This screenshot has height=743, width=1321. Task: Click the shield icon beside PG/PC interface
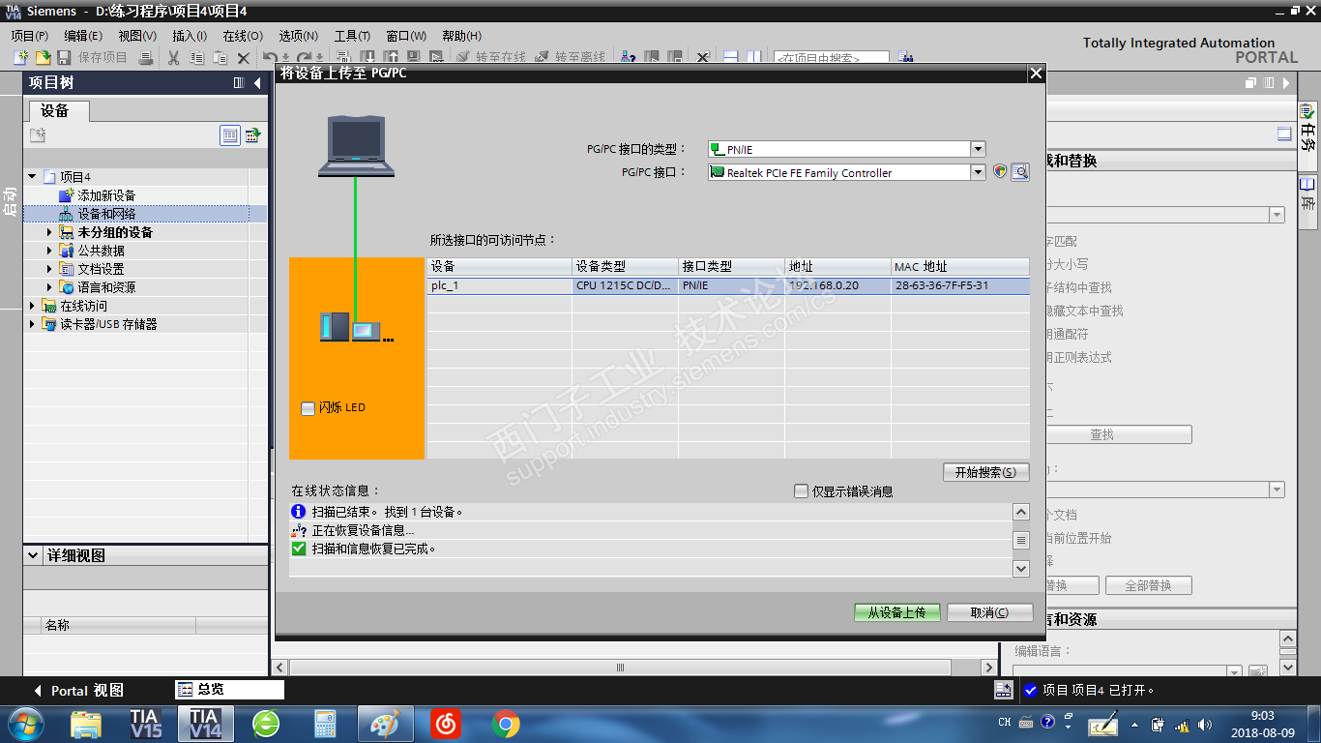(x=1000, y=172)
